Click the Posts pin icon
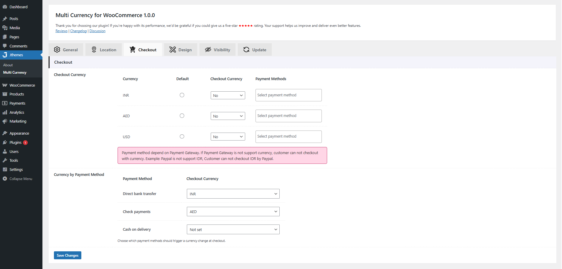The height and width of the screenshot is (269, 562). pyautogui.click(x=5, y=19)
